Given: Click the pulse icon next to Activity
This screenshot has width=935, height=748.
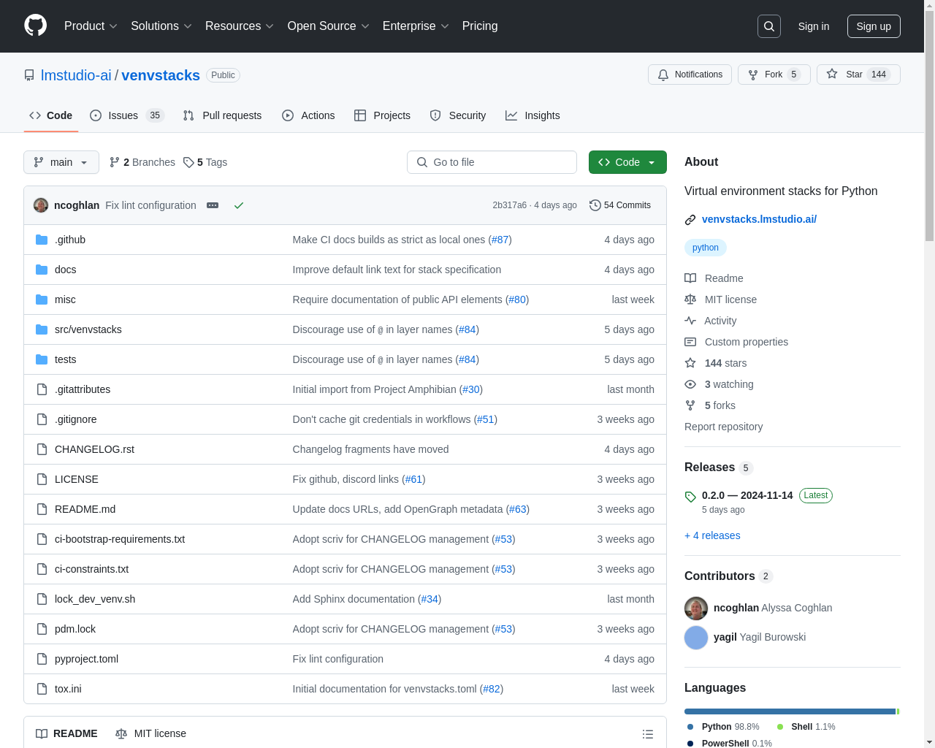Looking at the screenshot, I should pos(690,321).
